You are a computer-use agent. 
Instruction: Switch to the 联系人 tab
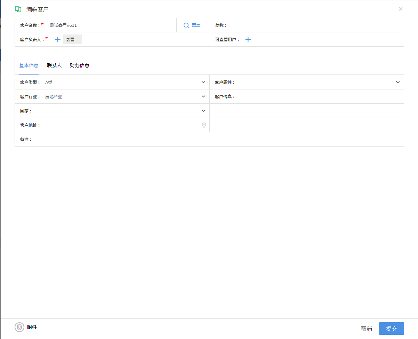pos(54,65)
